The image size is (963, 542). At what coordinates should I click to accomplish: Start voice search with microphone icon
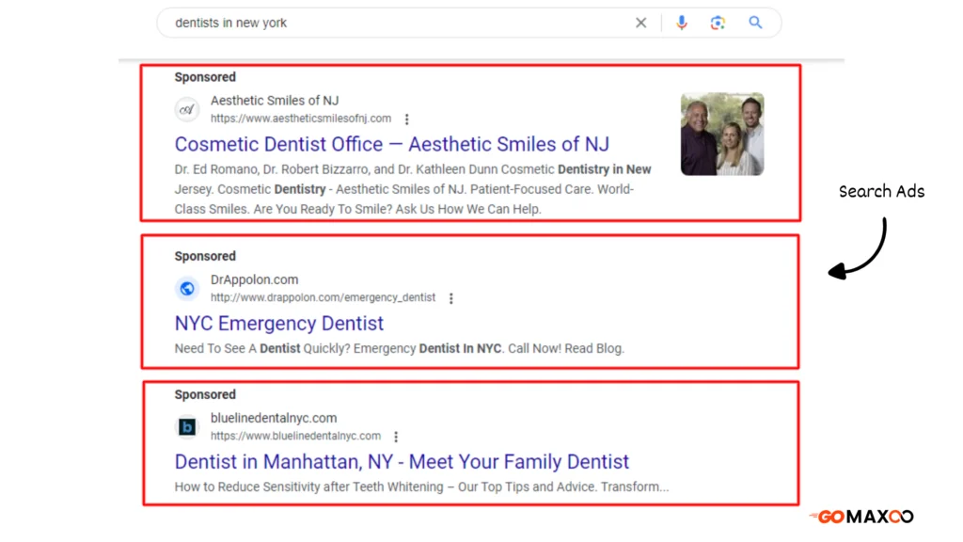(681, 23)
